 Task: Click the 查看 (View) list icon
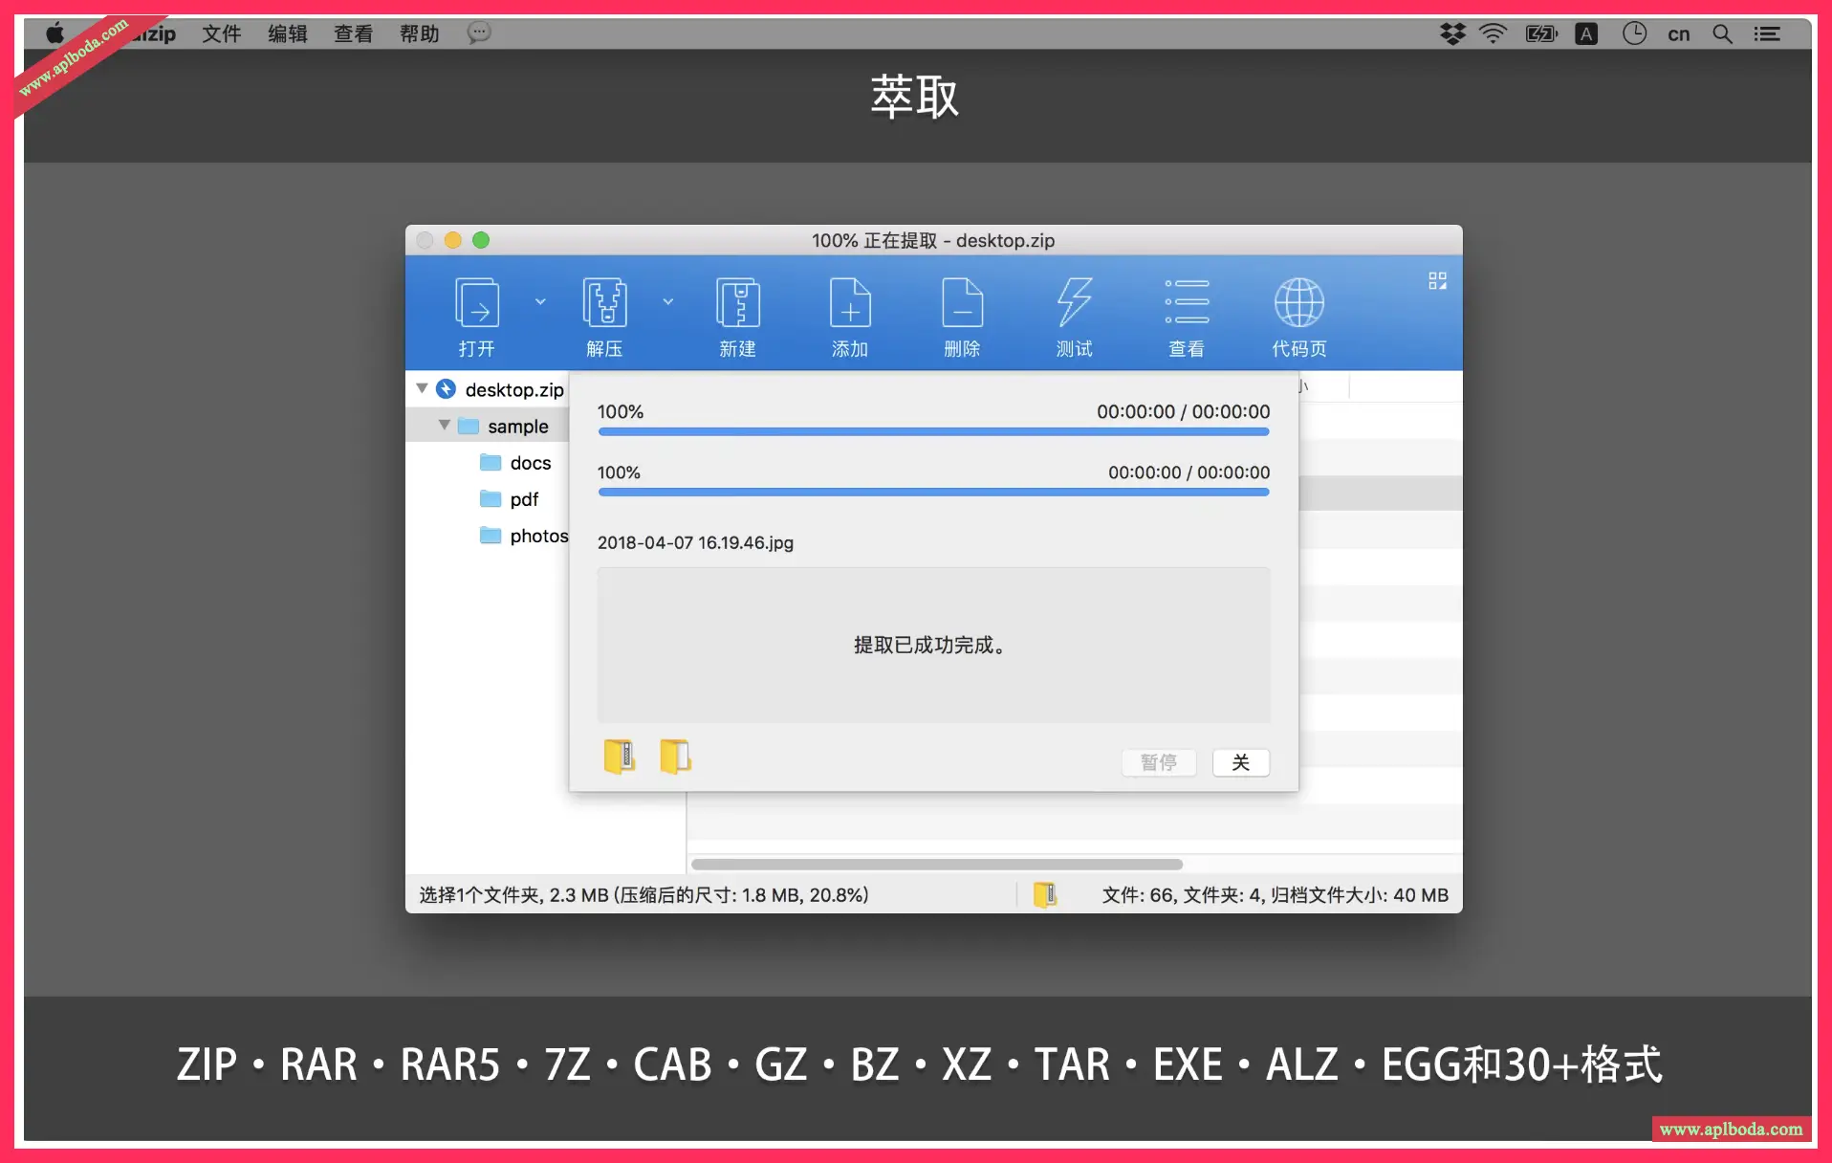pyautogui.click(x=1187, y=304)
